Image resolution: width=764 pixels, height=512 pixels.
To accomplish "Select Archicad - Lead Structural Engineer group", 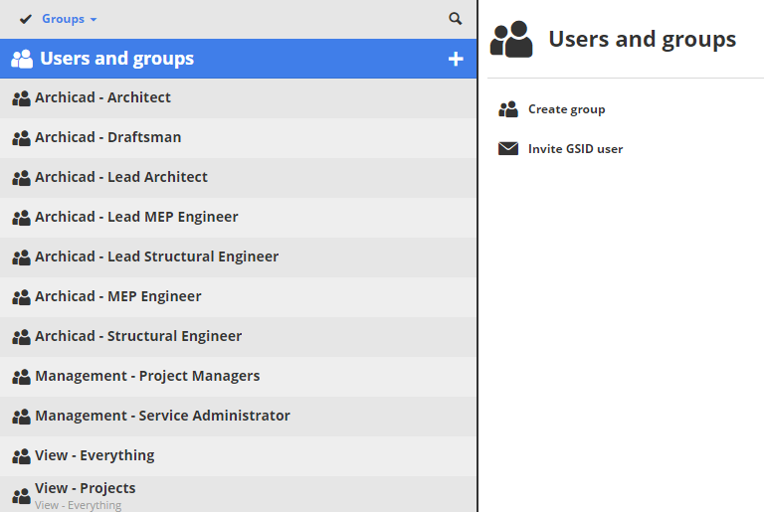I will click(x=156, y=256).
